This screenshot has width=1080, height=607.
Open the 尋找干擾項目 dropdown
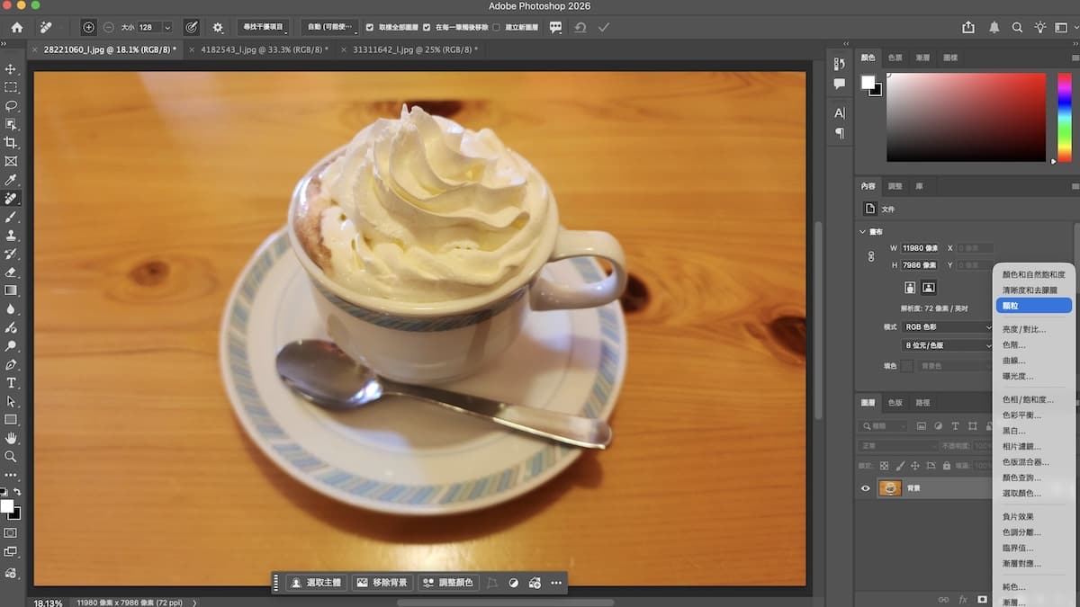pyautogui.click(x=263, y=28)
